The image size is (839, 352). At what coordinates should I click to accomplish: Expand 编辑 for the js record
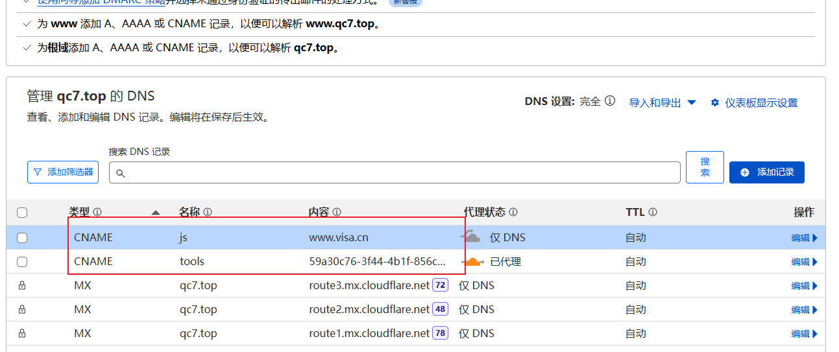click(804, 238)
